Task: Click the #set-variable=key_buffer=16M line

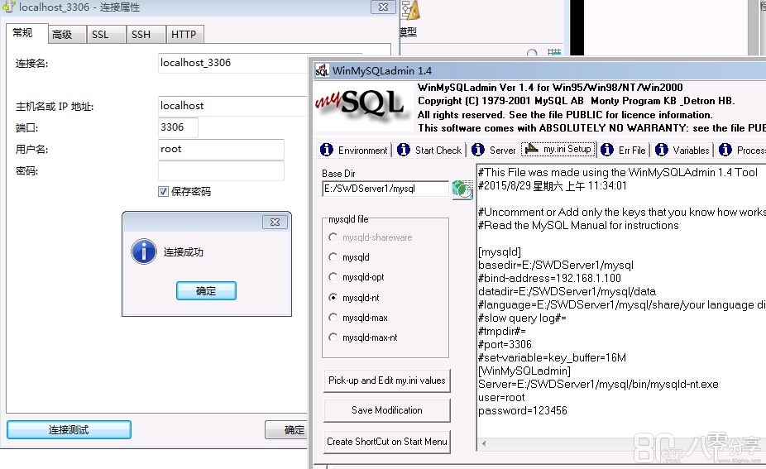Action: (553, 357)
